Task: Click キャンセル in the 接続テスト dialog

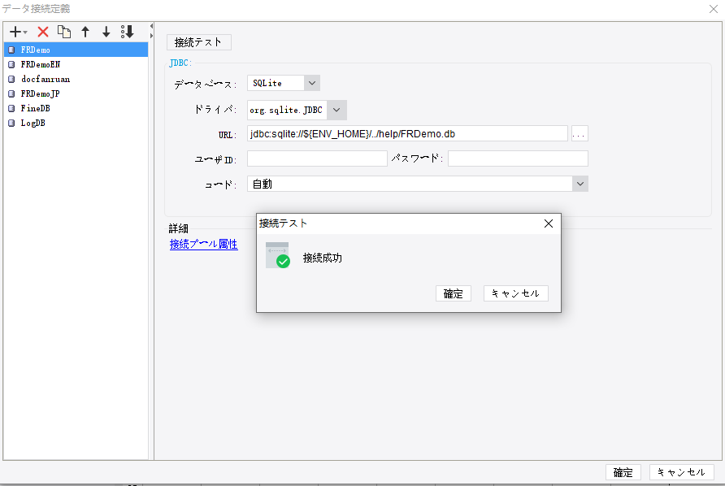Action: pyautogui.click(x=516, y=293)
